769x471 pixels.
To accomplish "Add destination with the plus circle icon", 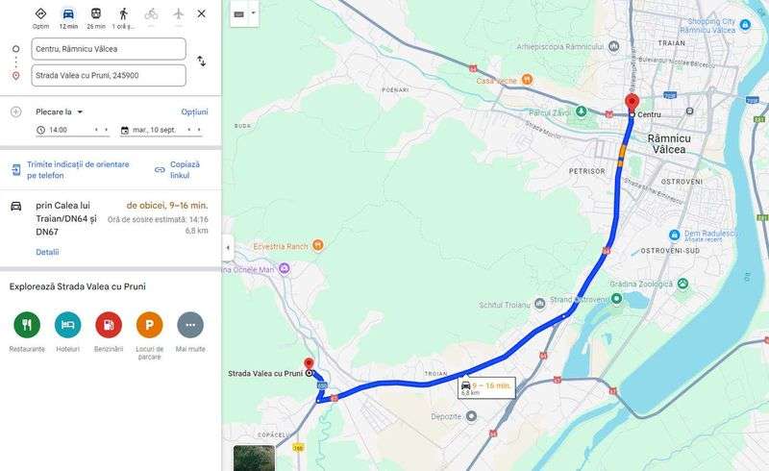I will click(x=15, y=112).
